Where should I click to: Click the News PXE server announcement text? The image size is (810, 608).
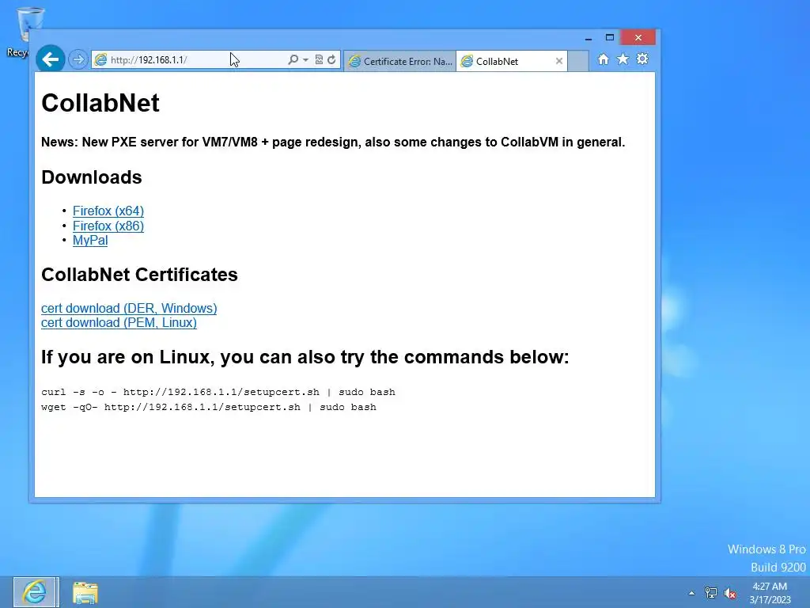coord(333,142)
